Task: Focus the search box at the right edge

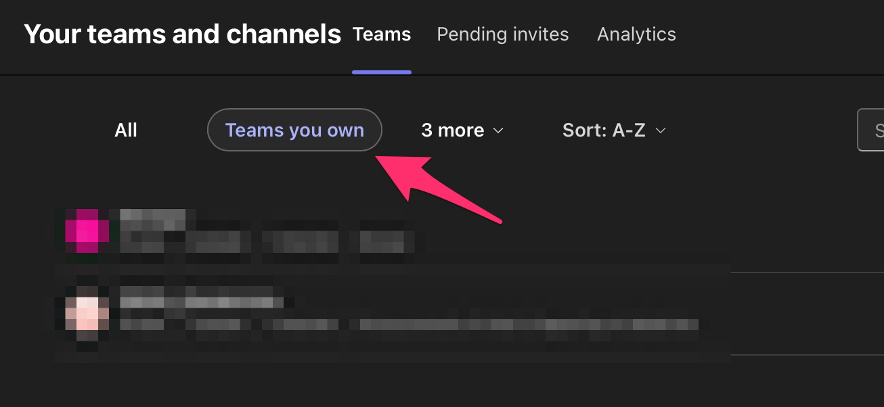Action: point(870,130)
